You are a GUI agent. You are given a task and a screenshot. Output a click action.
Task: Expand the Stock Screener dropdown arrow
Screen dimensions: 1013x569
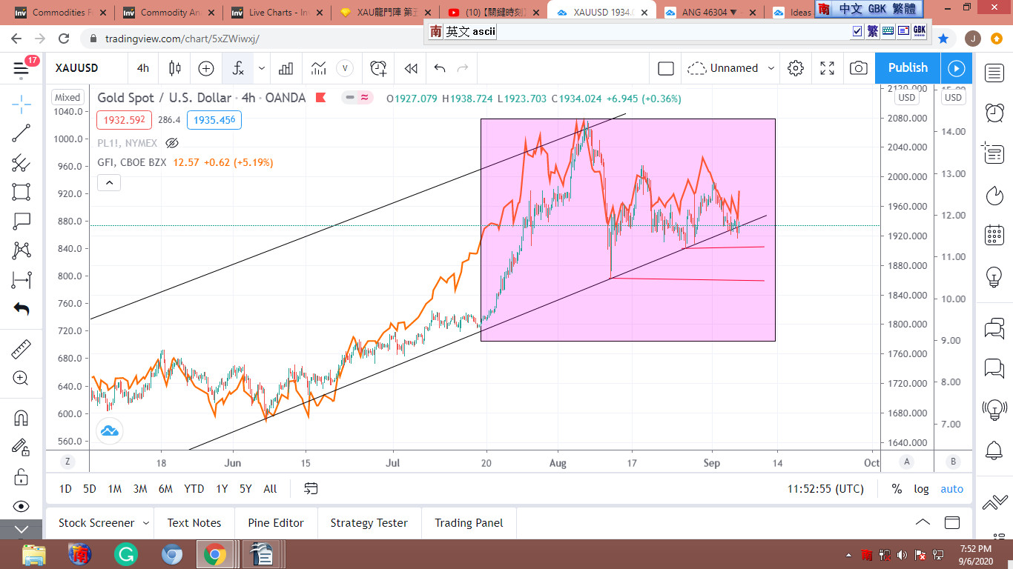146,523
